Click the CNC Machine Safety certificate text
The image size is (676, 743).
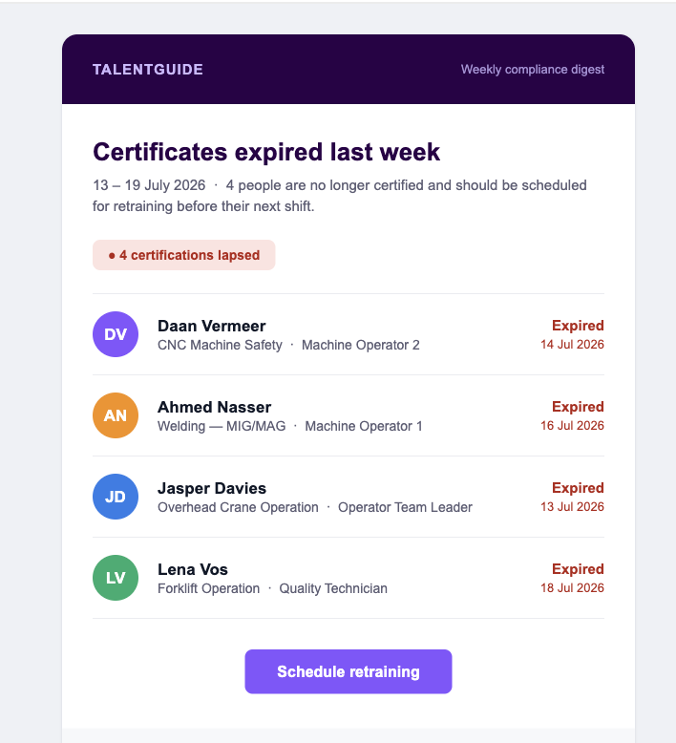[x=220, y=345]
